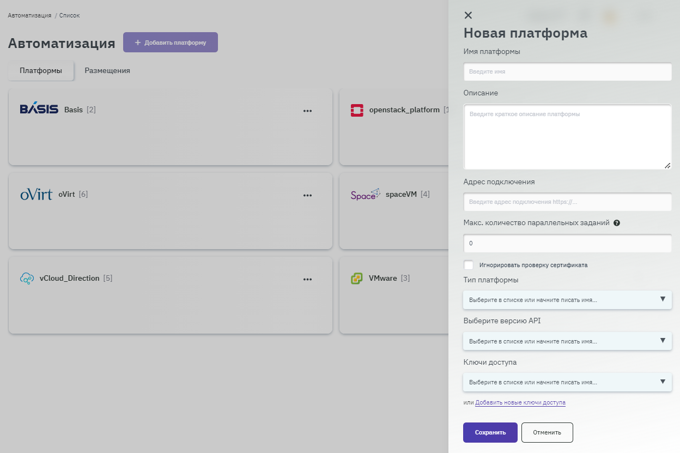
Task: Click the BASIS platform logo
Action: (39, 110)
